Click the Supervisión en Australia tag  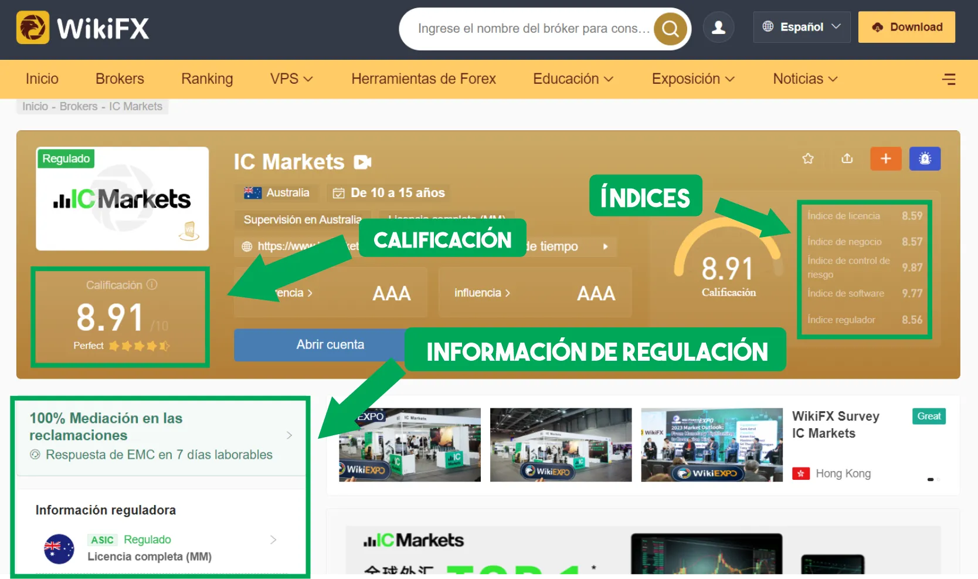(x=303, y=219)
